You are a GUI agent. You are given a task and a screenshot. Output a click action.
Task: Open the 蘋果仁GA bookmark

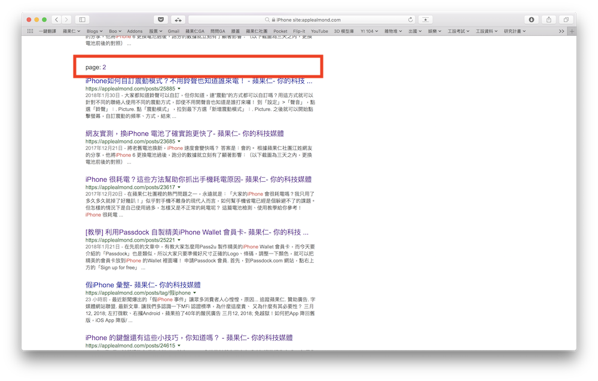195,31
